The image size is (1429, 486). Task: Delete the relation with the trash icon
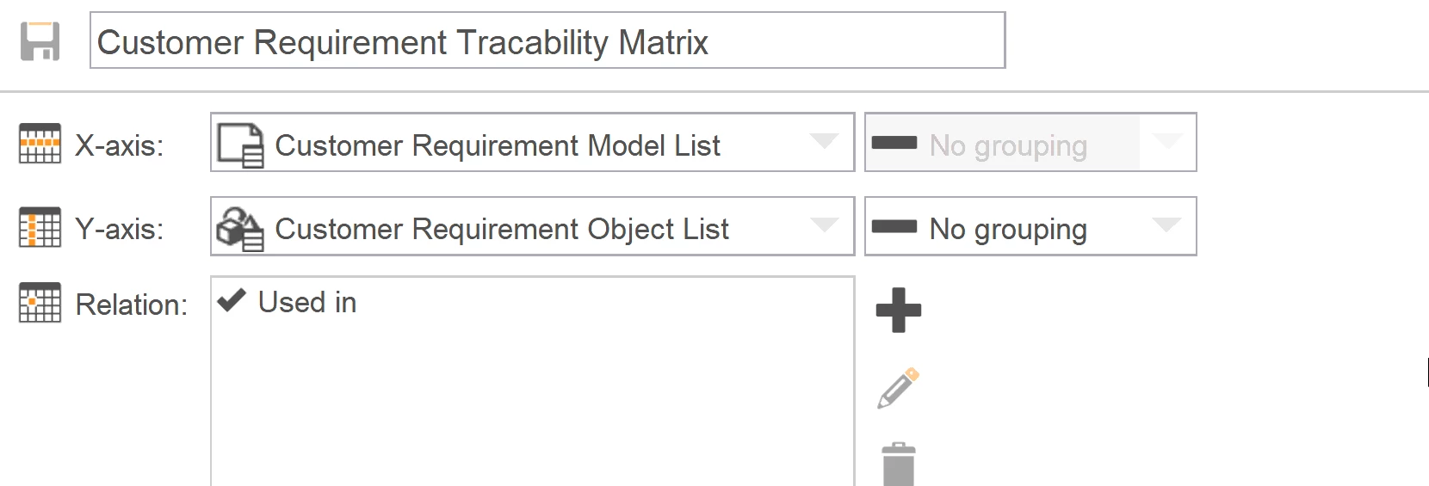pyautogui.click(x=899, y=464)
